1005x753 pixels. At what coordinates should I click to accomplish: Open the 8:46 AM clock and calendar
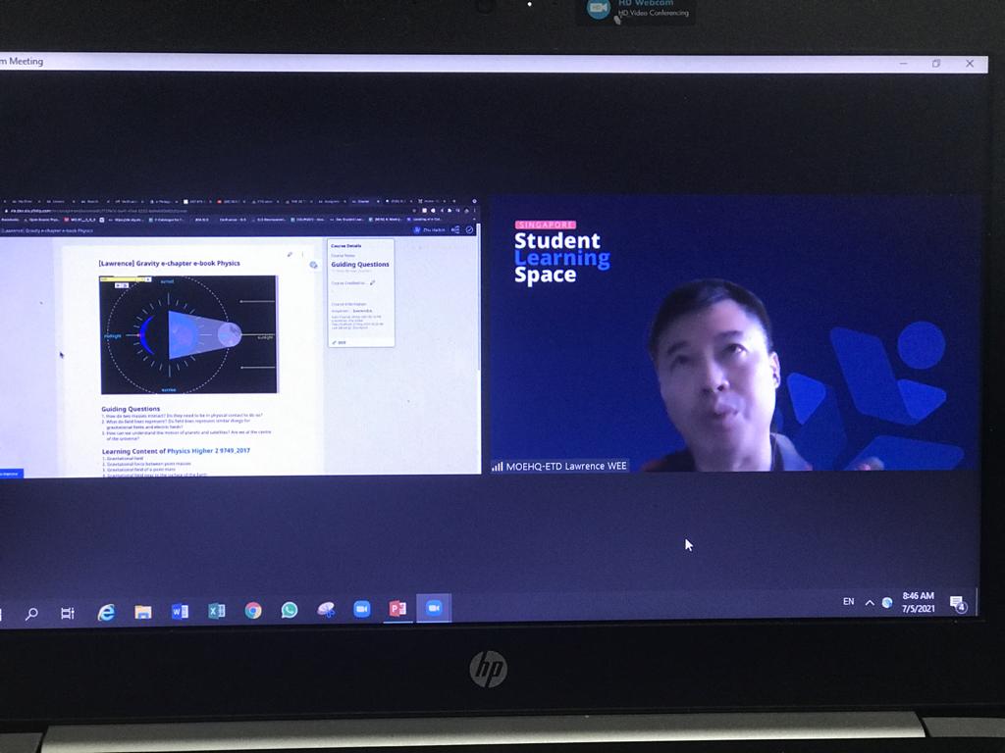(918, 602)
